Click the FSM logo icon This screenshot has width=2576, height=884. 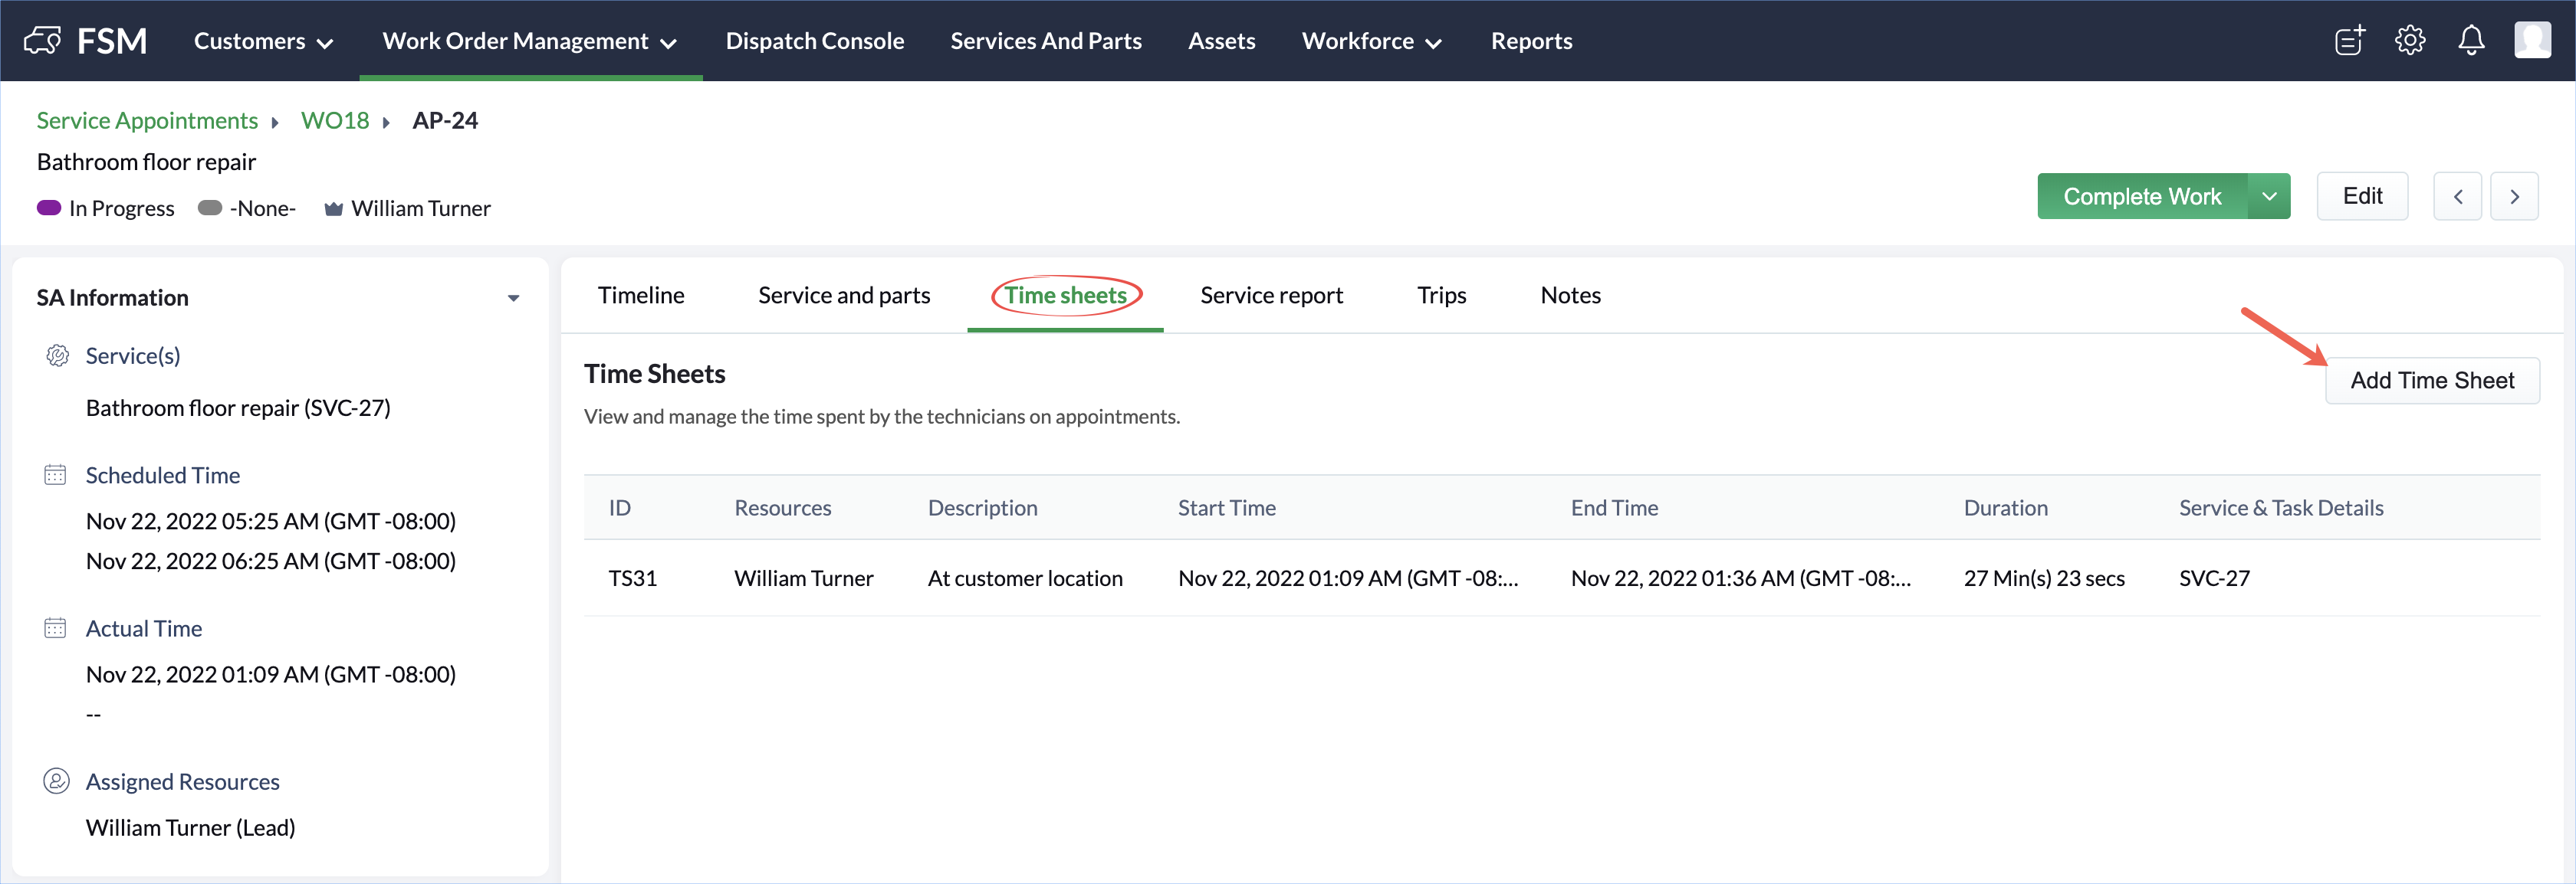tap(42, 41)
